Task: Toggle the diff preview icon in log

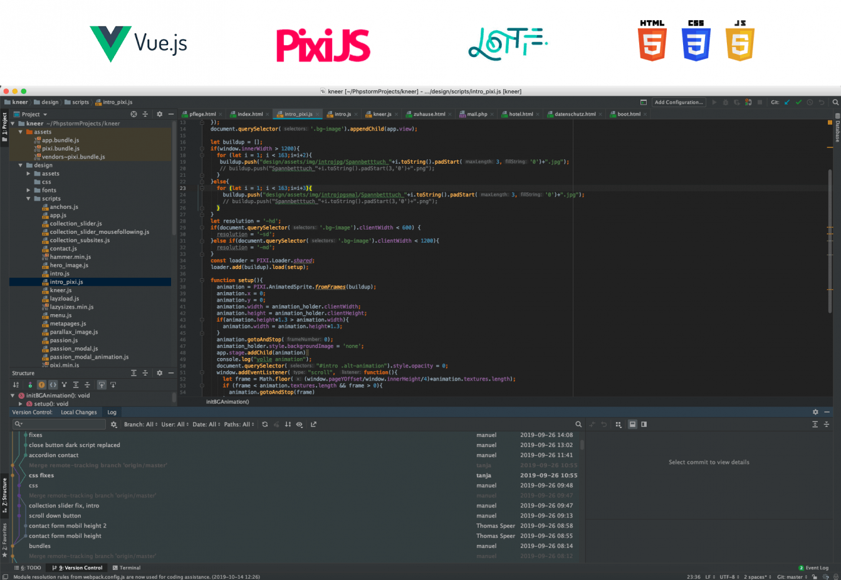Action: point(644,424)
